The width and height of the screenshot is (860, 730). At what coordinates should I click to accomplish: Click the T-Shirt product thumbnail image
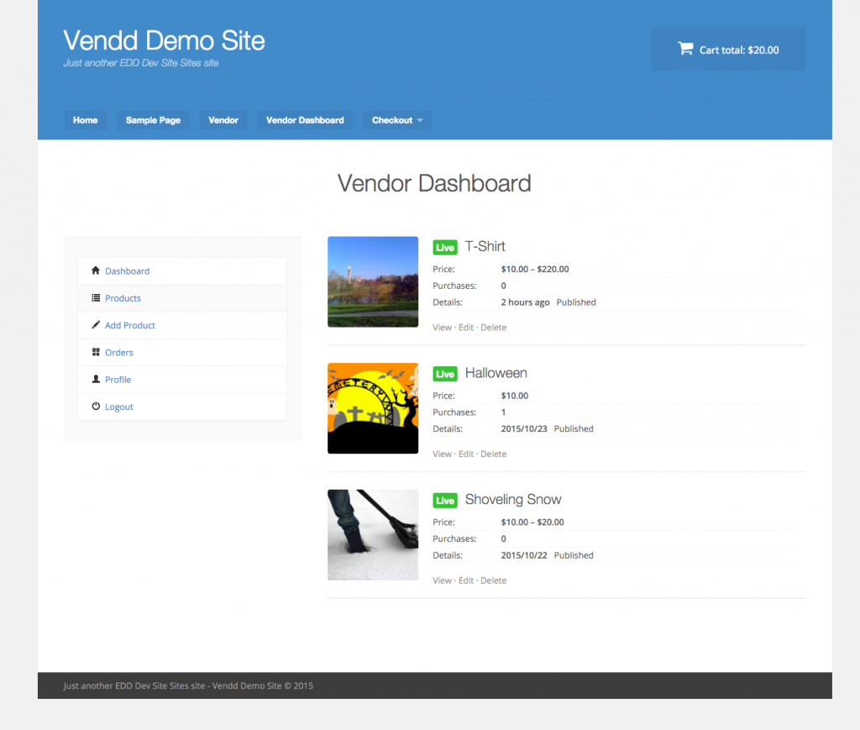(x=373, y=282)
